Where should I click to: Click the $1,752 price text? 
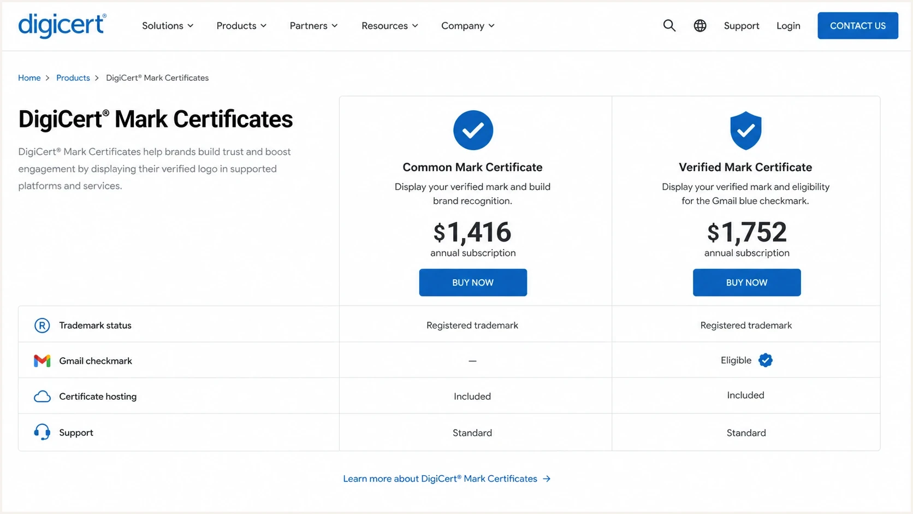click(x=747, y=233)
